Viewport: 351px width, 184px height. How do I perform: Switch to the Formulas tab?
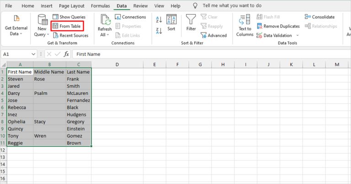100,6
